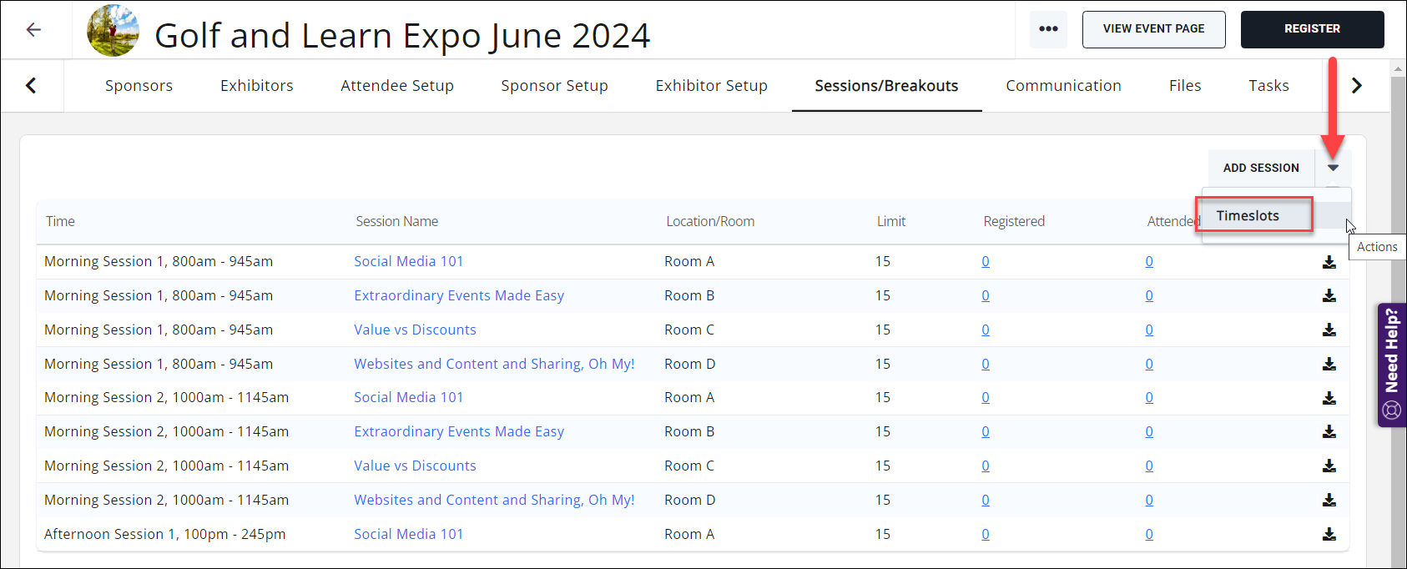Download the Social Media 101 Room A morning session 1 row

coord(1329,262)
